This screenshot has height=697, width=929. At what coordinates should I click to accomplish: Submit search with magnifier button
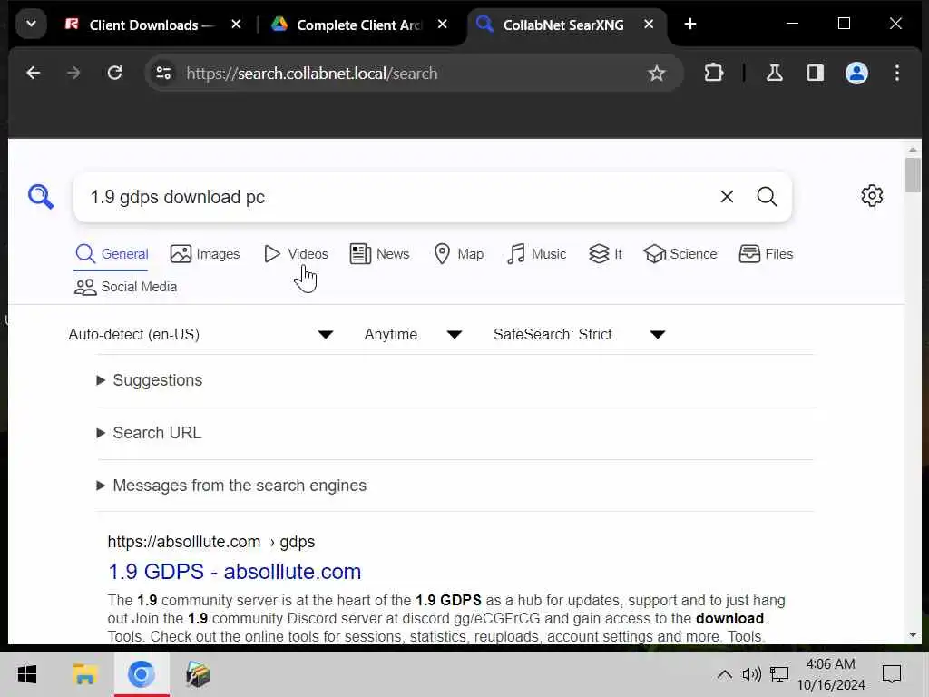[x=767, y=197]
